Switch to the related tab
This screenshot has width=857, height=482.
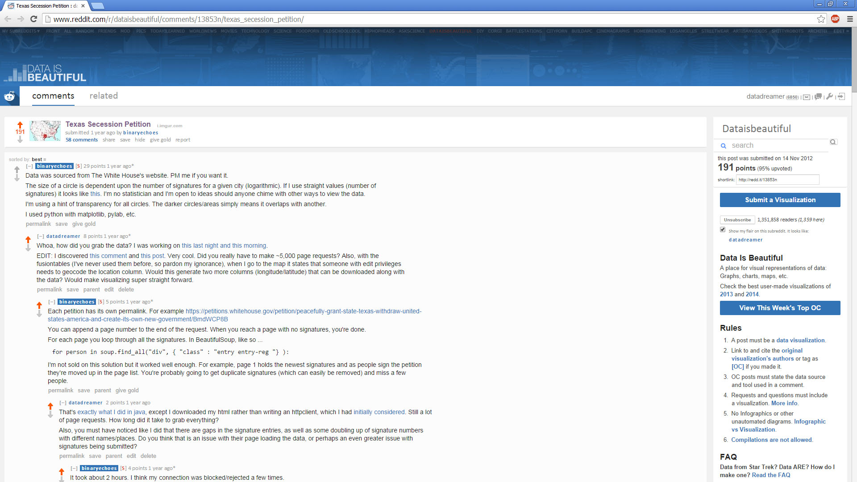tap(104, 96)
